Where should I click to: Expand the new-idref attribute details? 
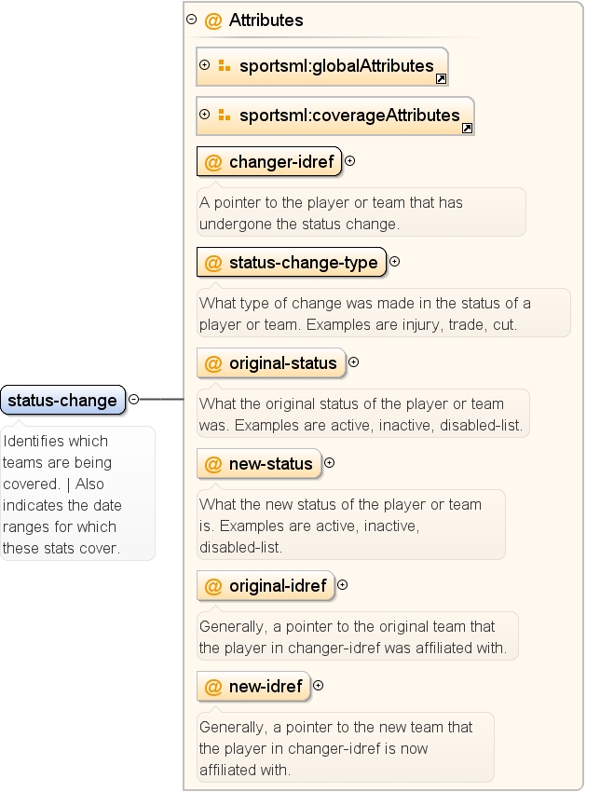(319, 686)
